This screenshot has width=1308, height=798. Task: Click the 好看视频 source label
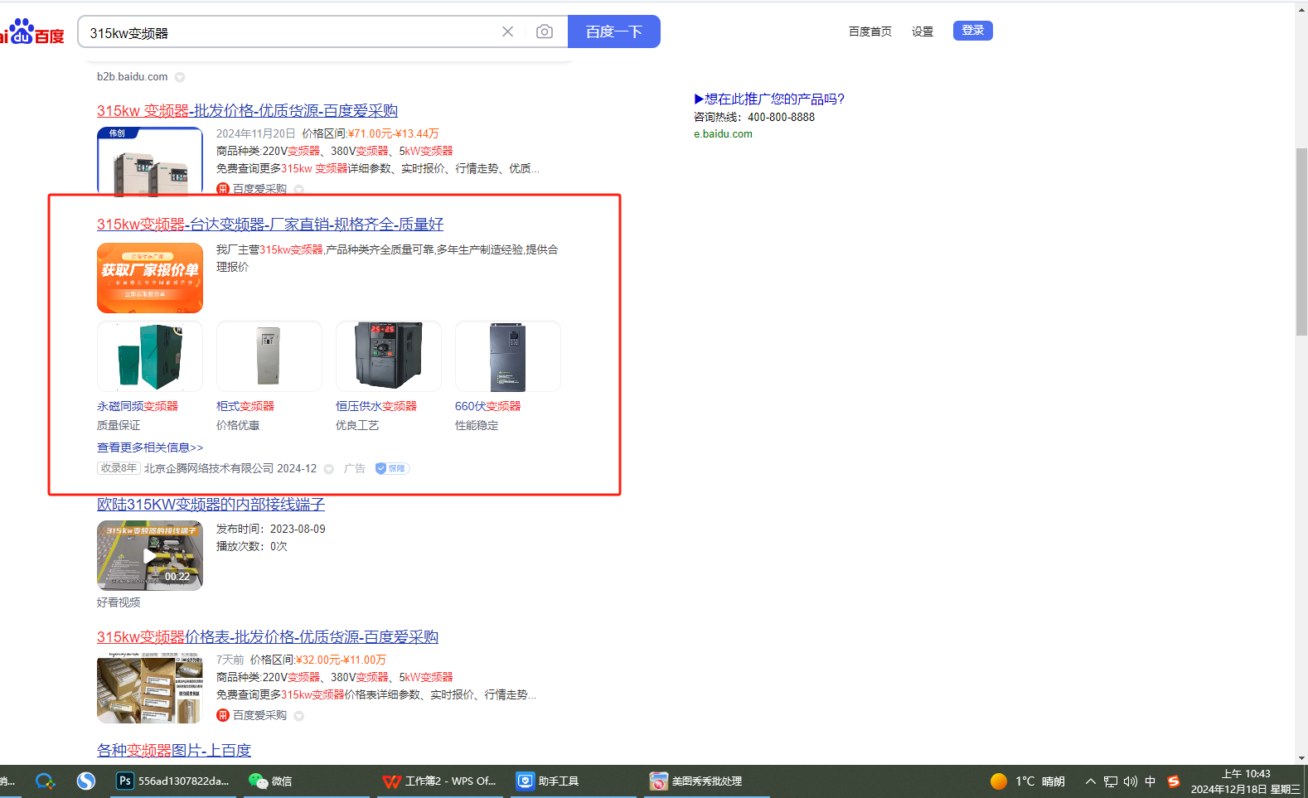coord(119,602)
